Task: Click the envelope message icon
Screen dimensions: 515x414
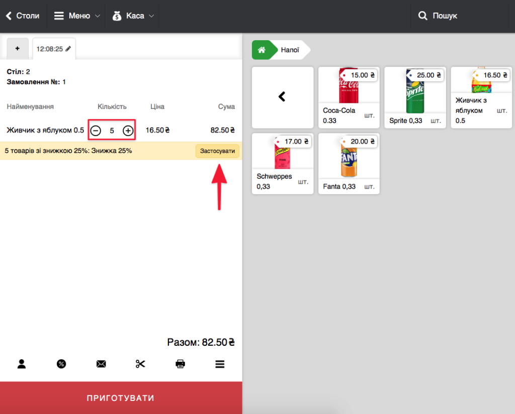Action: [x=101, y=364]
